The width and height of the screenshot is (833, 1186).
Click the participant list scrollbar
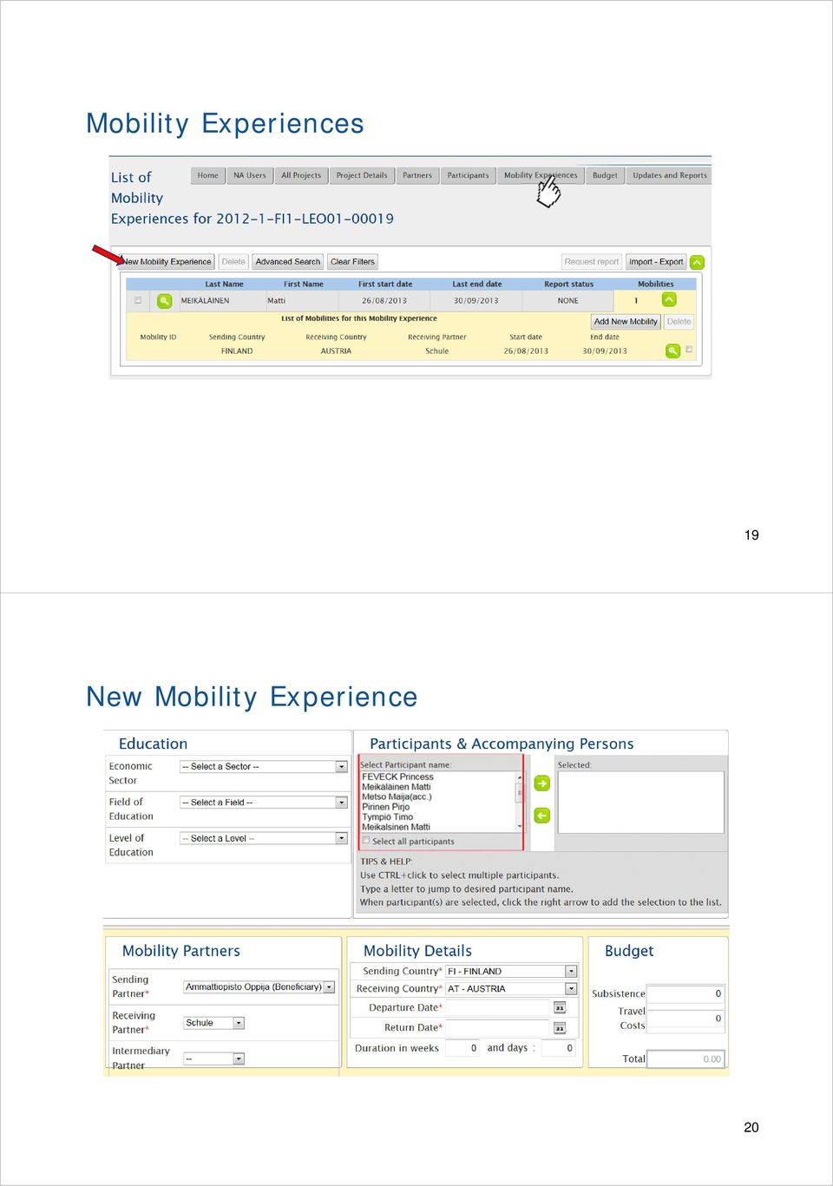520,802
